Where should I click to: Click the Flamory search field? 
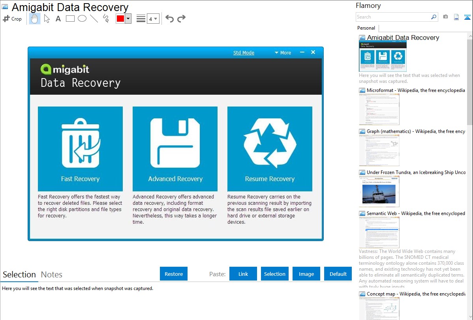tap(393, 17)
